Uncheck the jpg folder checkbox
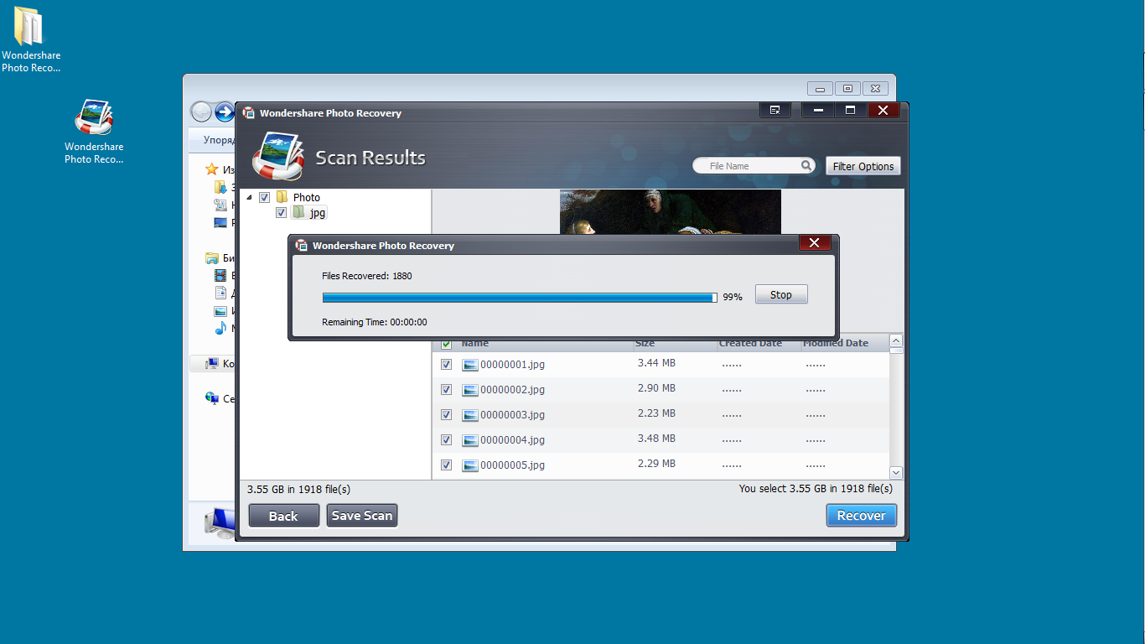Image resolution: width=1145 pixels, height=644 pixels. [x=281, y=213]
